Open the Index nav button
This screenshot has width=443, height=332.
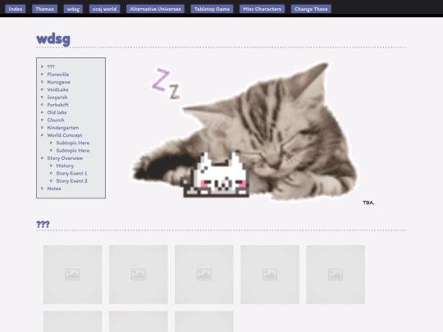tap(16, 9)
